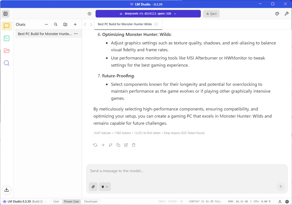Open My Models folder in sidebar
Viewport: 292px width, 205px height.
(x=7, y=51)
